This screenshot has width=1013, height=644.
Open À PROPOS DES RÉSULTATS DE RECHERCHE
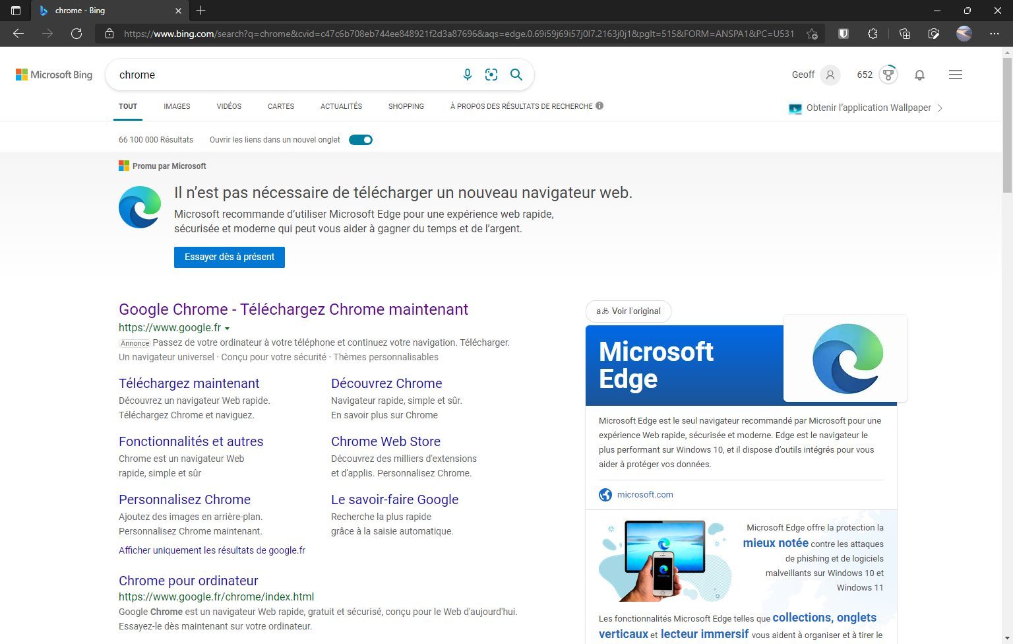point(522,106)
